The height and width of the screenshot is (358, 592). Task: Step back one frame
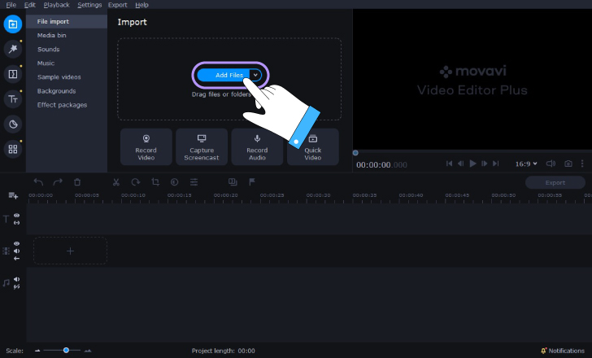pos(460,164)
